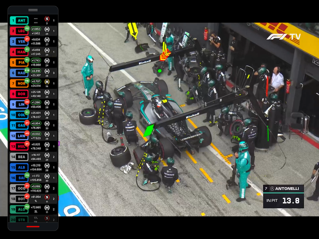Click the hard tyre icon in SAI row

pos(47,176)
